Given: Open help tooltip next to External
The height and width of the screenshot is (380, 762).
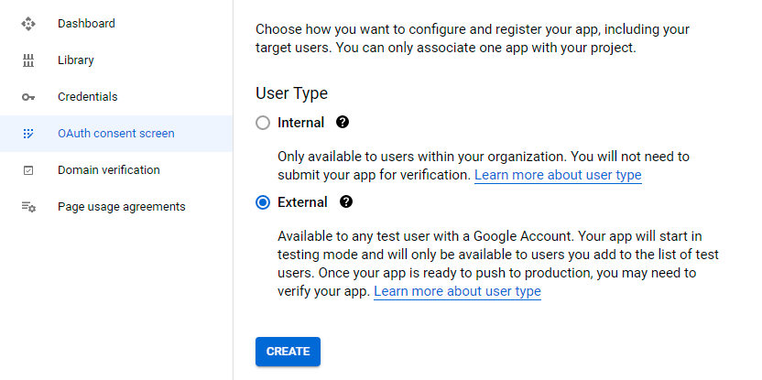Looking at the screenshot, I should (x=346, y=201).
